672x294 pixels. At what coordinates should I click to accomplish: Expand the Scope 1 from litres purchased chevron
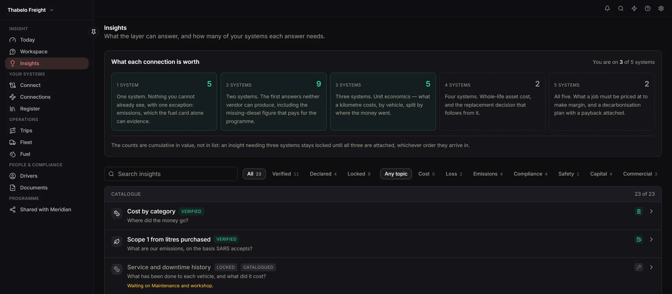tap(651, 240)
